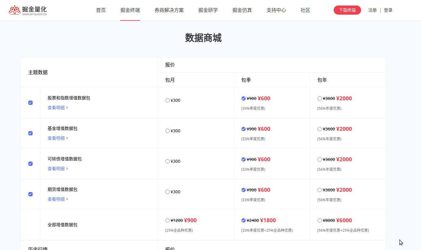Open the 支持中心 page
Image resolution: width=421 pixels, height=250 pixels.
click(276, 10)
